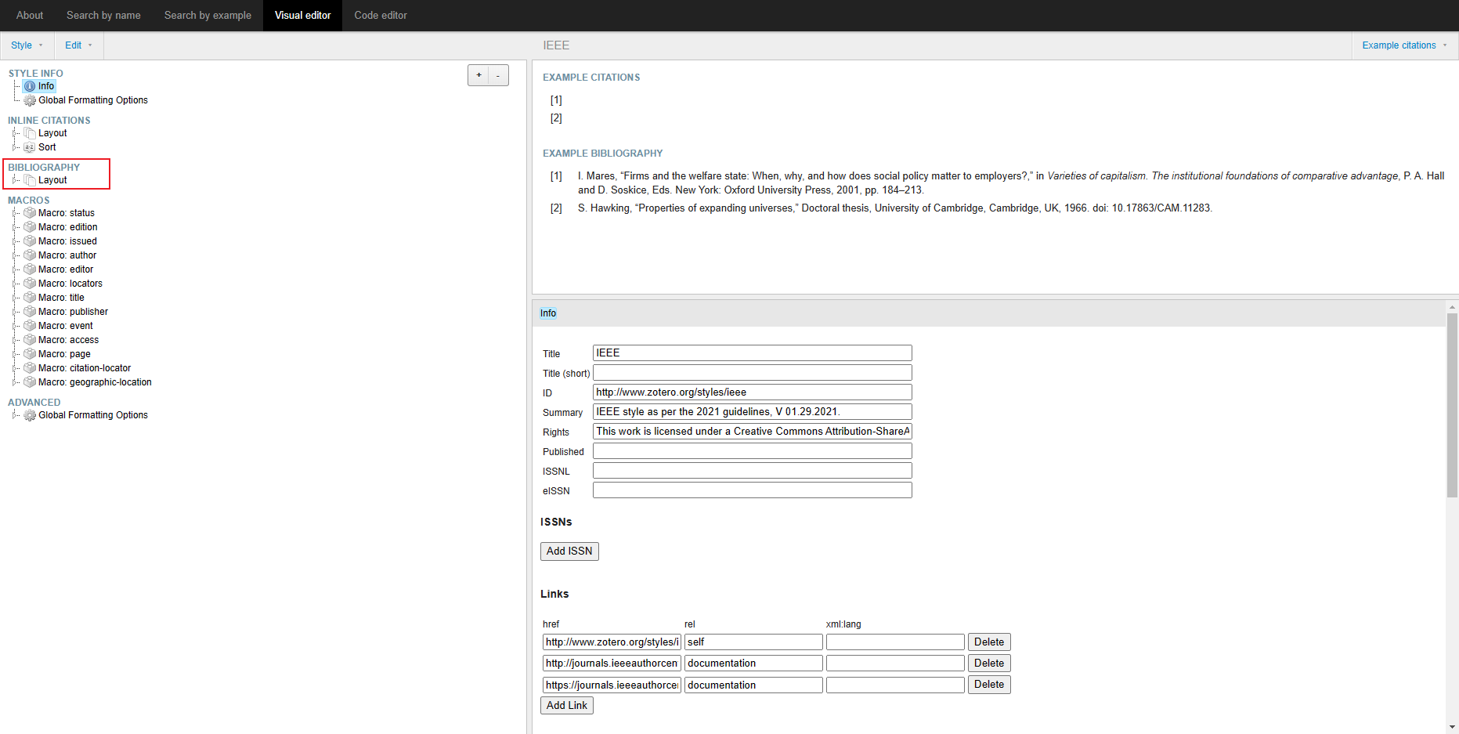
Task: Expand the Macro: author tree node
Action: [16, 255]
